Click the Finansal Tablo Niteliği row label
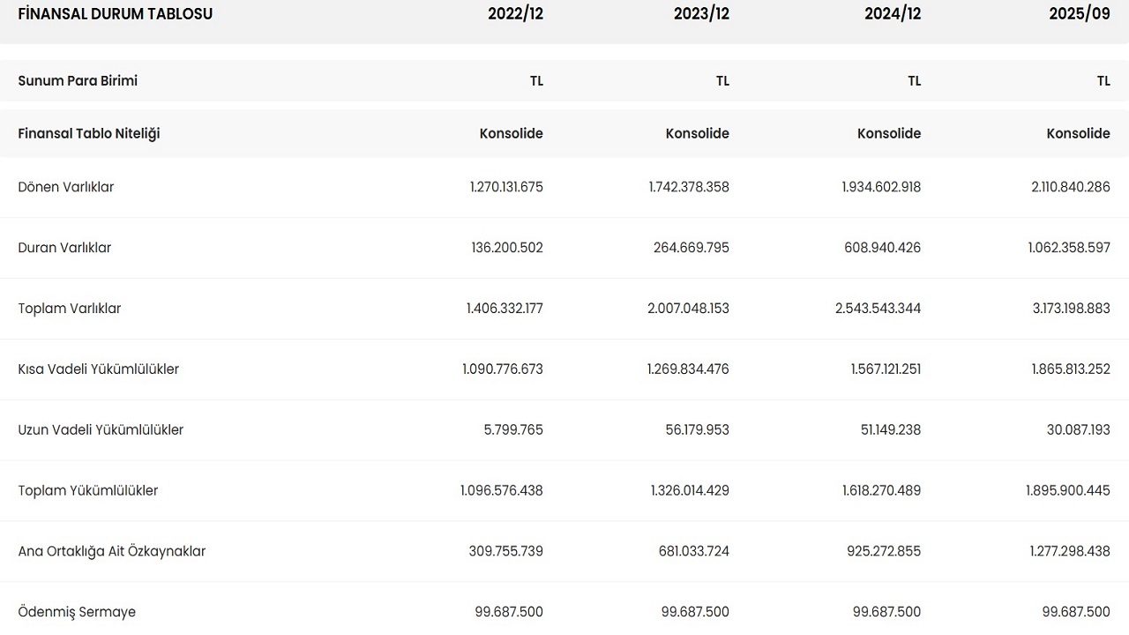The image size is (1129, 635). [x=89, y=134]
